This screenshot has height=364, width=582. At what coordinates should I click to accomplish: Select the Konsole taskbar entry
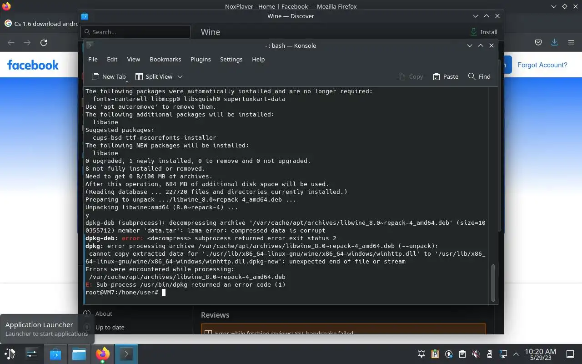[126, 354]
